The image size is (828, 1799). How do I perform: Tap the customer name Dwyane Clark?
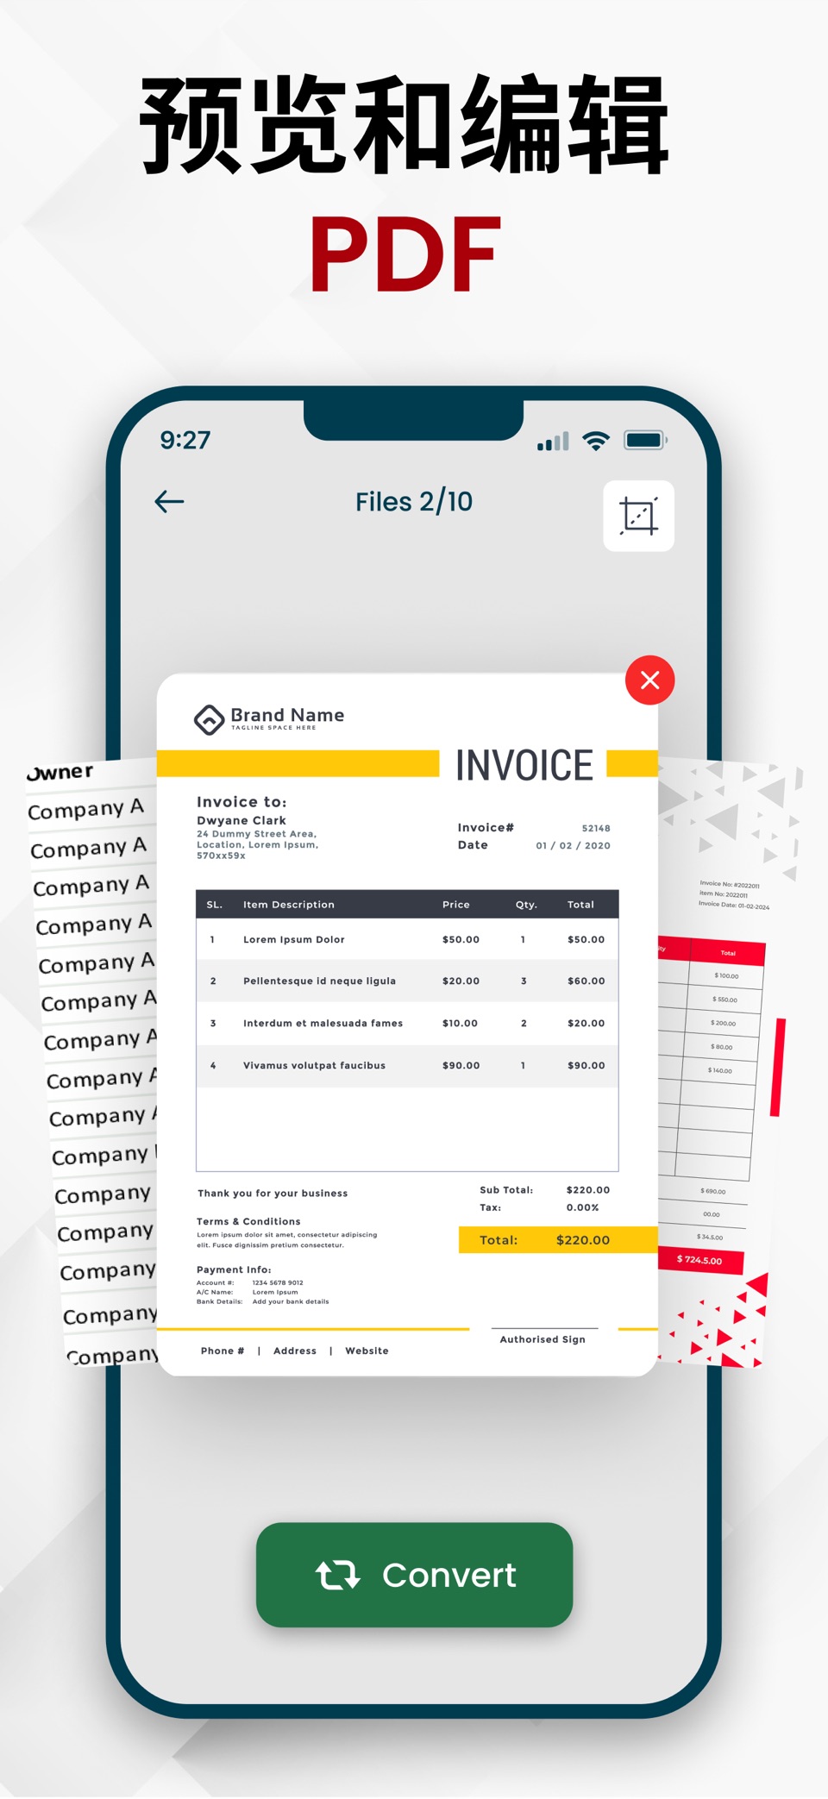click(241, 820)
